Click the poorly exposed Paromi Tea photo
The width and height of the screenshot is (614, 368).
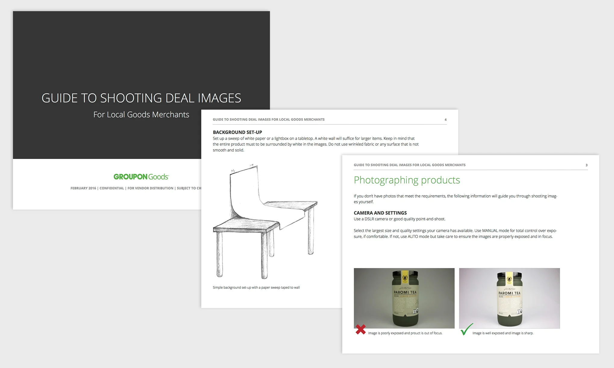404,298
